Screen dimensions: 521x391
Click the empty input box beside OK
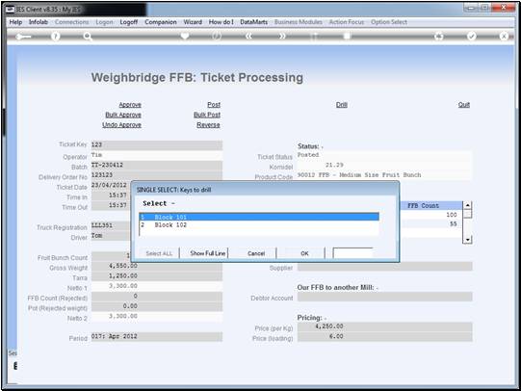352,253
